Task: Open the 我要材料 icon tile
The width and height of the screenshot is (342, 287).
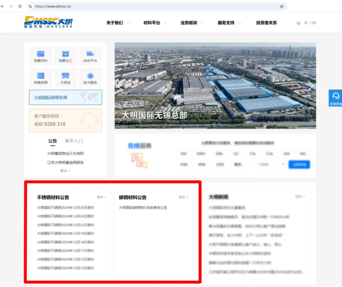Action: (41, 56)
